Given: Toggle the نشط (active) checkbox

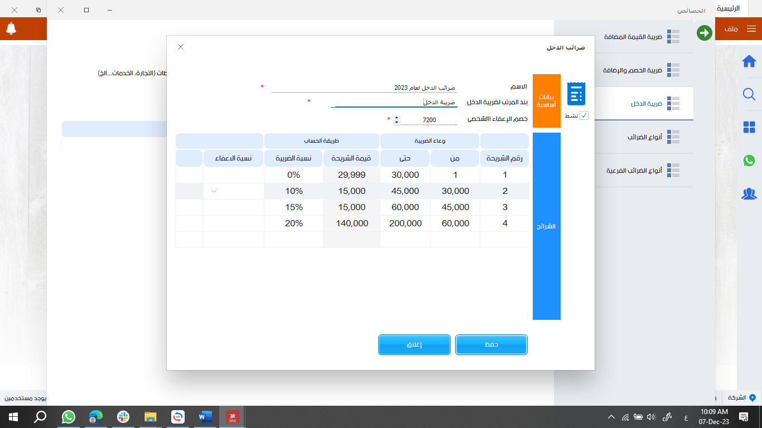Looking at the screenshot, I should point(583,115).
